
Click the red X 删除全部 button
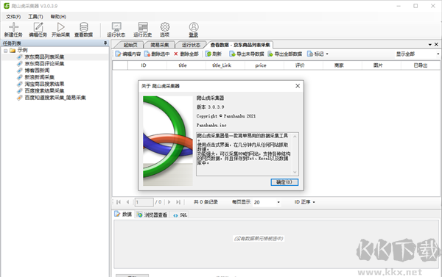point(186,54)
